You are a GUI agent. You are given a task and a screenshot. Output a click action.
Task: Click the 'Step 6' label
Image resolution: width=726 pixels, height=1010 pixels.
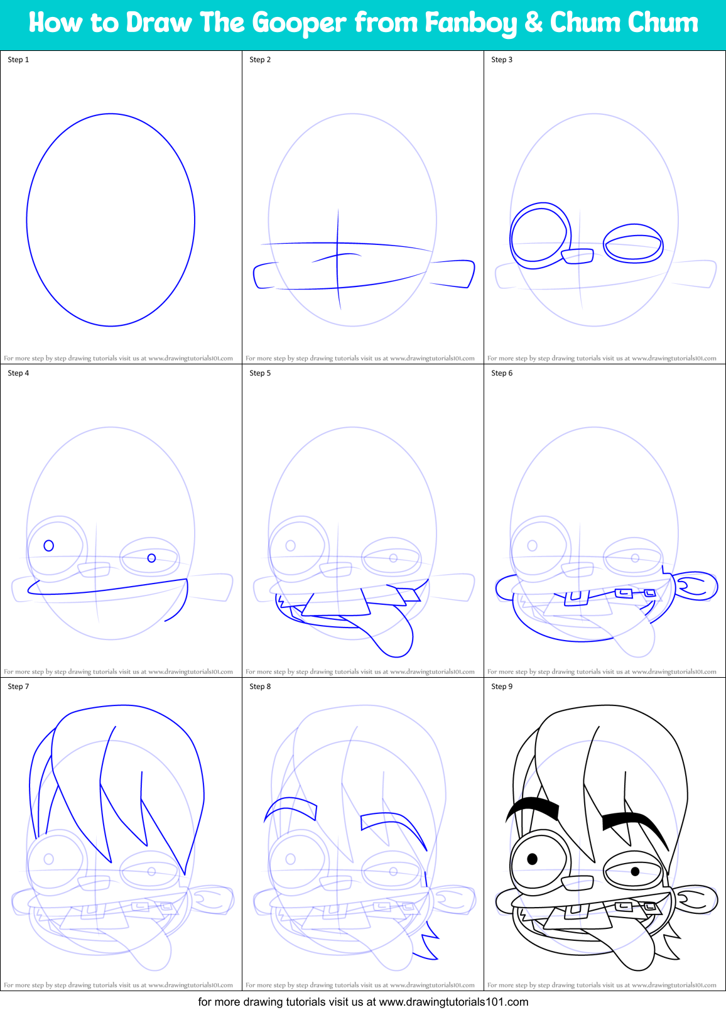502,373
